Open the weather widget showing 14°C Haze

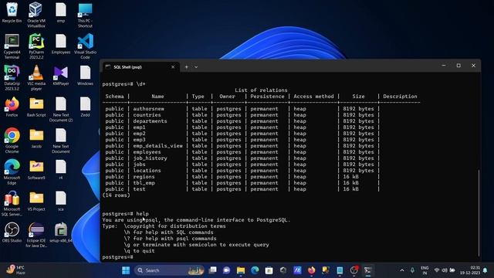pos(15,270)
